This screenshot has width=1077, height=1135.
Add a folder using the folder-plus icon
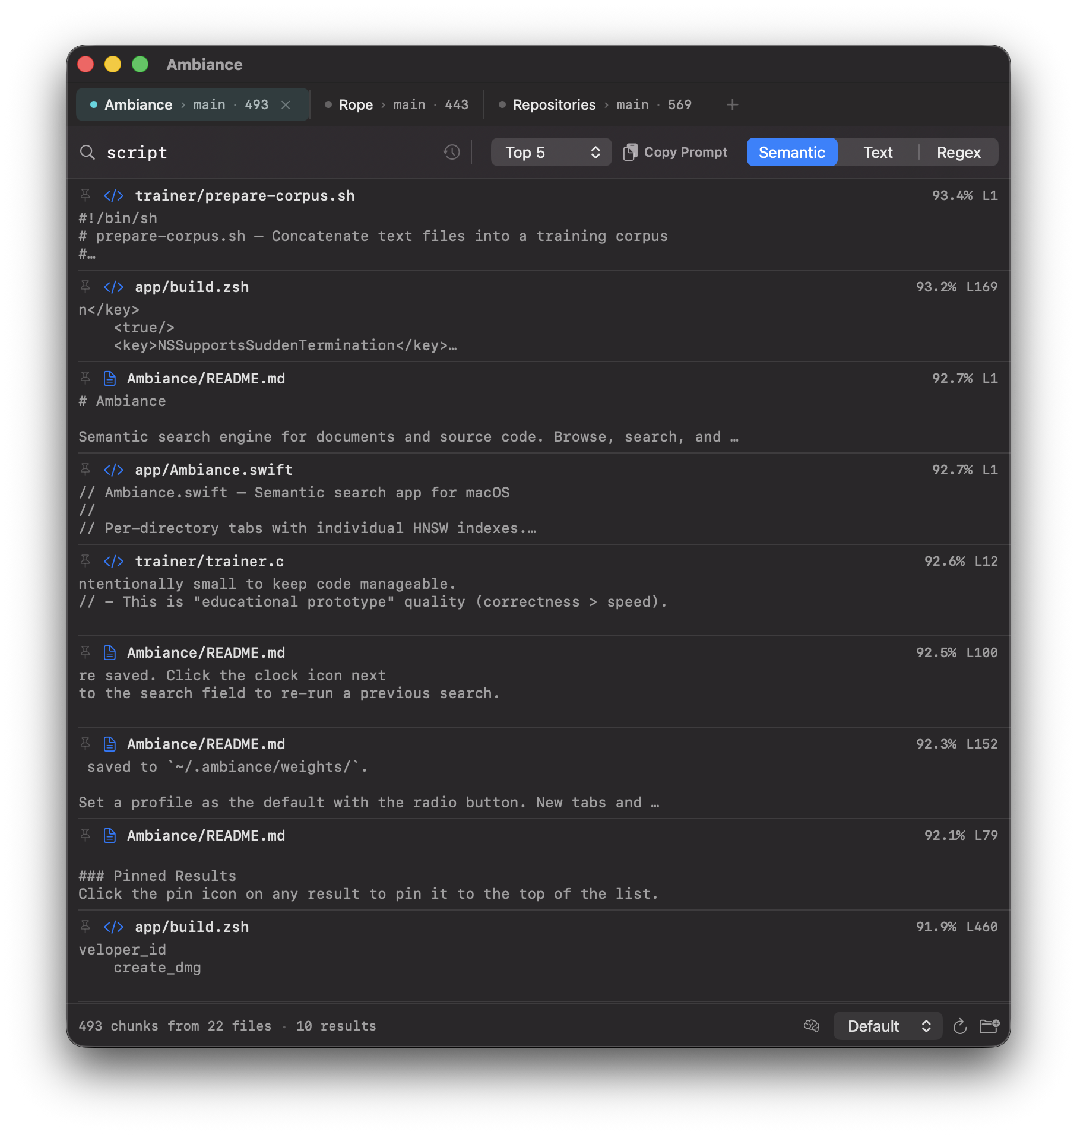point(989,1026)
